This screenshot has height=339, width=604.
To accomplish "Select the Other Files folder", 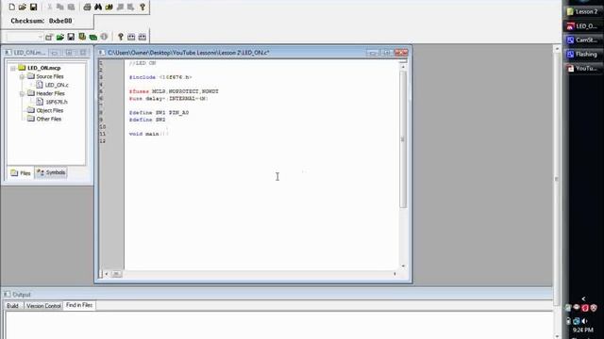I will pyautogui.click(x=48, y=119).
